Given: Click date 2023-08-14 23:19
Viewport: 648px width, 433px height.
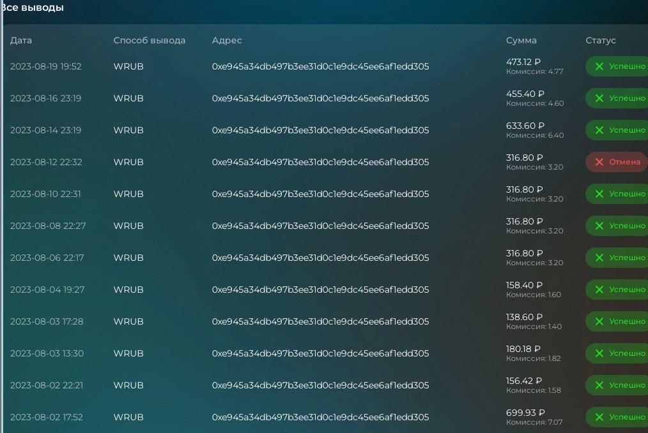Looking at the screenshot, I should (x=46, y=130).
